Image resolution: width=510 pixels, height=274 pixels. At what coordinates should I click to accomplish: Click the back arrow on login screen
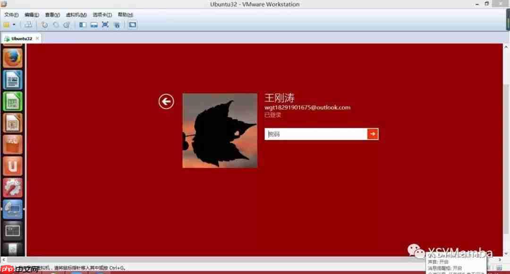(166, 101)
